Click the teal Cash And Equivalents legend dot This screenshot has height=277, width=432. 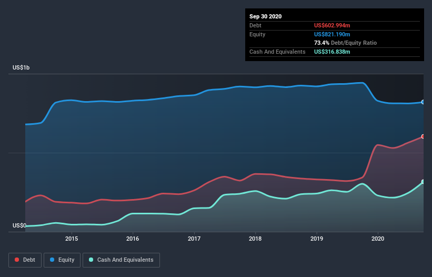coord(91,260)
